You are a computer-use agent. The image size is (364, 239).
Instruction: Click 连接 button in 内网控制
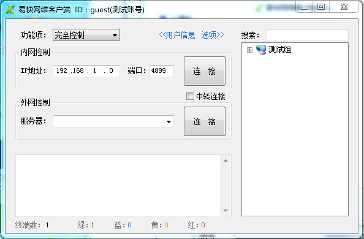[x=205, y=71]
